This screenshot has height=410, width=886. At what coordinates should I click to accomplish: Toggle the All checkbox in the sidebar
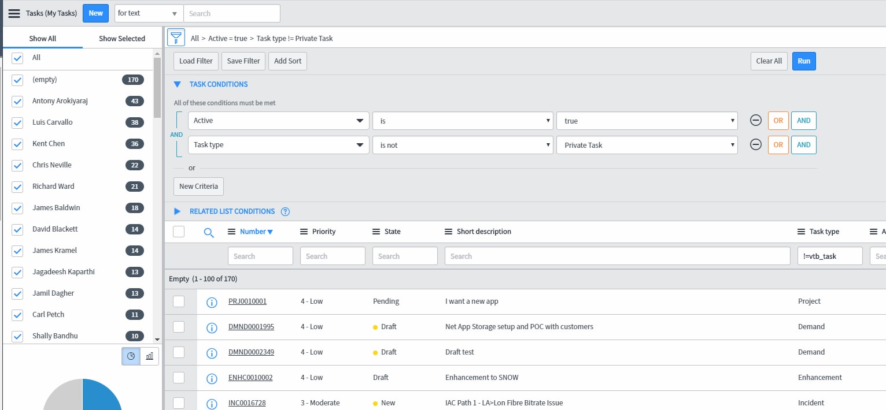pyautogui.click(x=17, y=58)
